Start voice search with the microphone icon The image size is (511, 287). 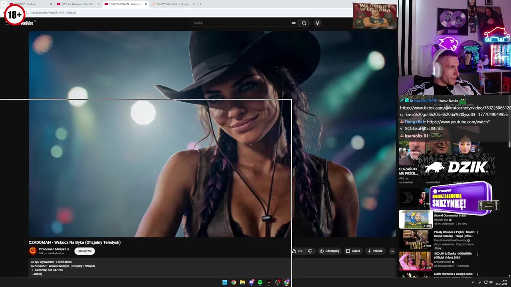[317, 23]
